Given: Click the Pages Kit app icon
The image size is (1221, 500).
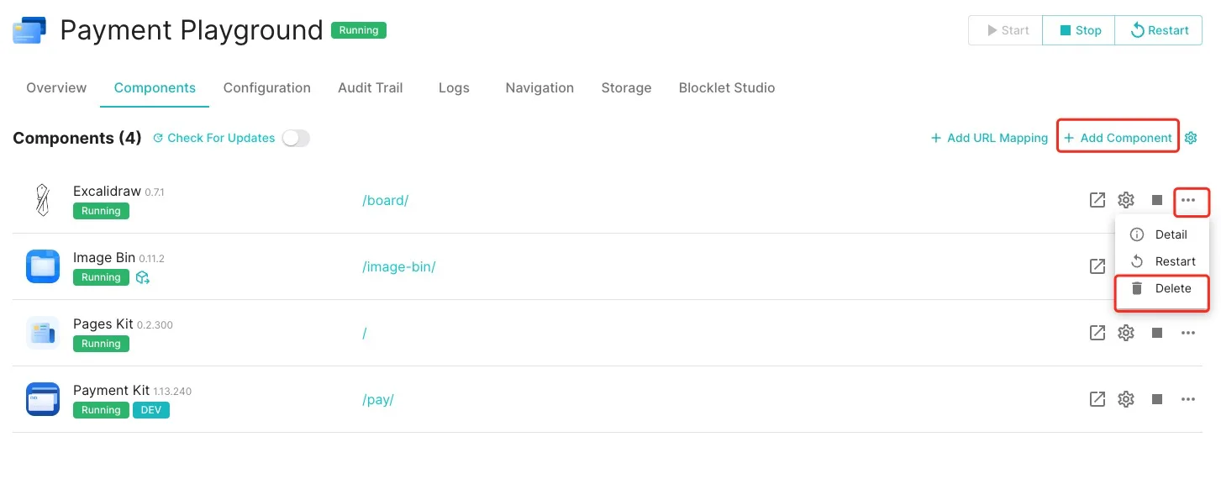Looking at the screenshot, I should tap(43, 333).
